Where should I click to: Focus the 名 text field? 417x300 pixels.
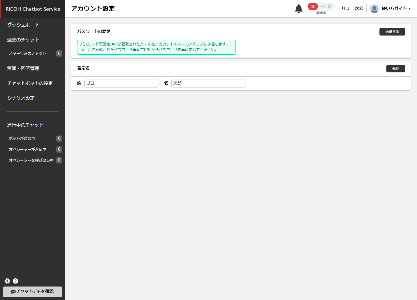[208, 84]
